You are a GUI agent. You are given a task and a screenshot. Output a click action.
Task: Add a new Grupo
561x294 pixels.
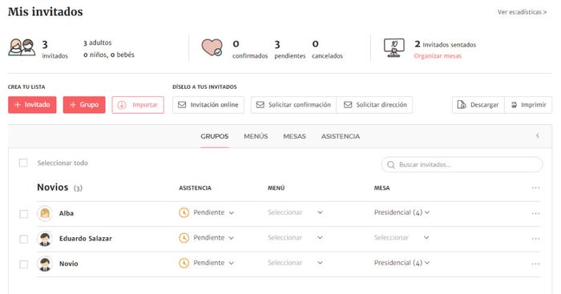(84, 105)
